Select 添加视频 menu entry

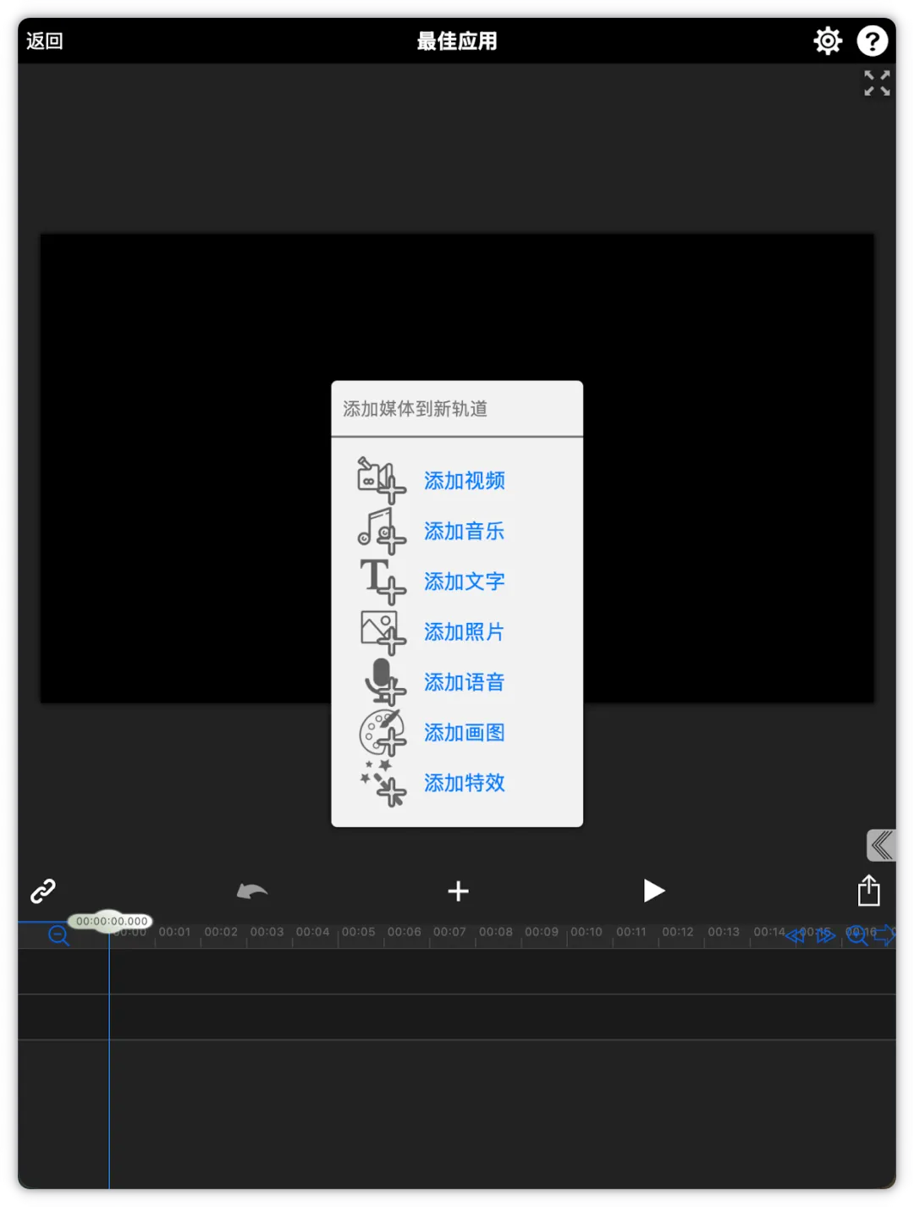point(464,481)
